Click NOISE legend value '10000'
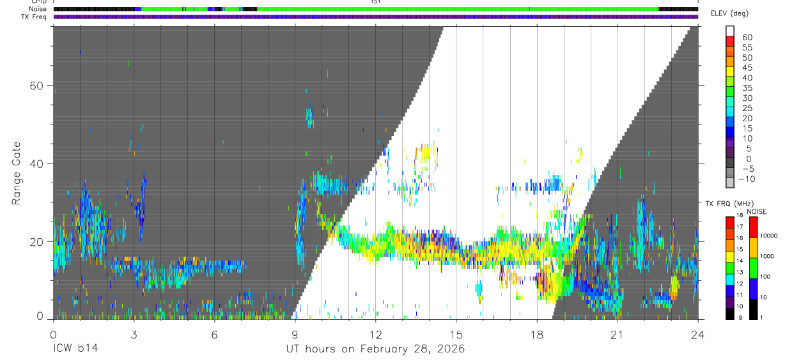Viewport: 785px width, 362px height. point(768,236)
